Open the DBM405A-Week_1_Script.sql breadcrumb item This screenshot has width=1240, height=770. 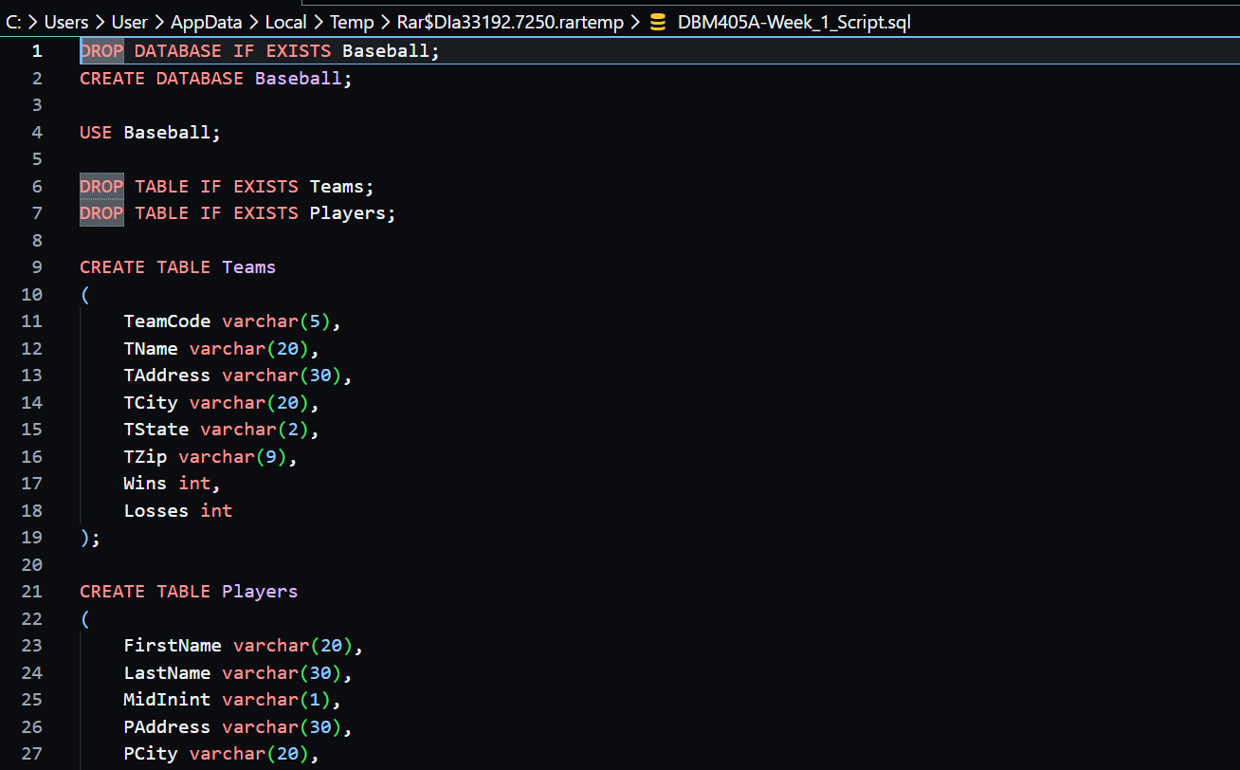coord(793,23)
